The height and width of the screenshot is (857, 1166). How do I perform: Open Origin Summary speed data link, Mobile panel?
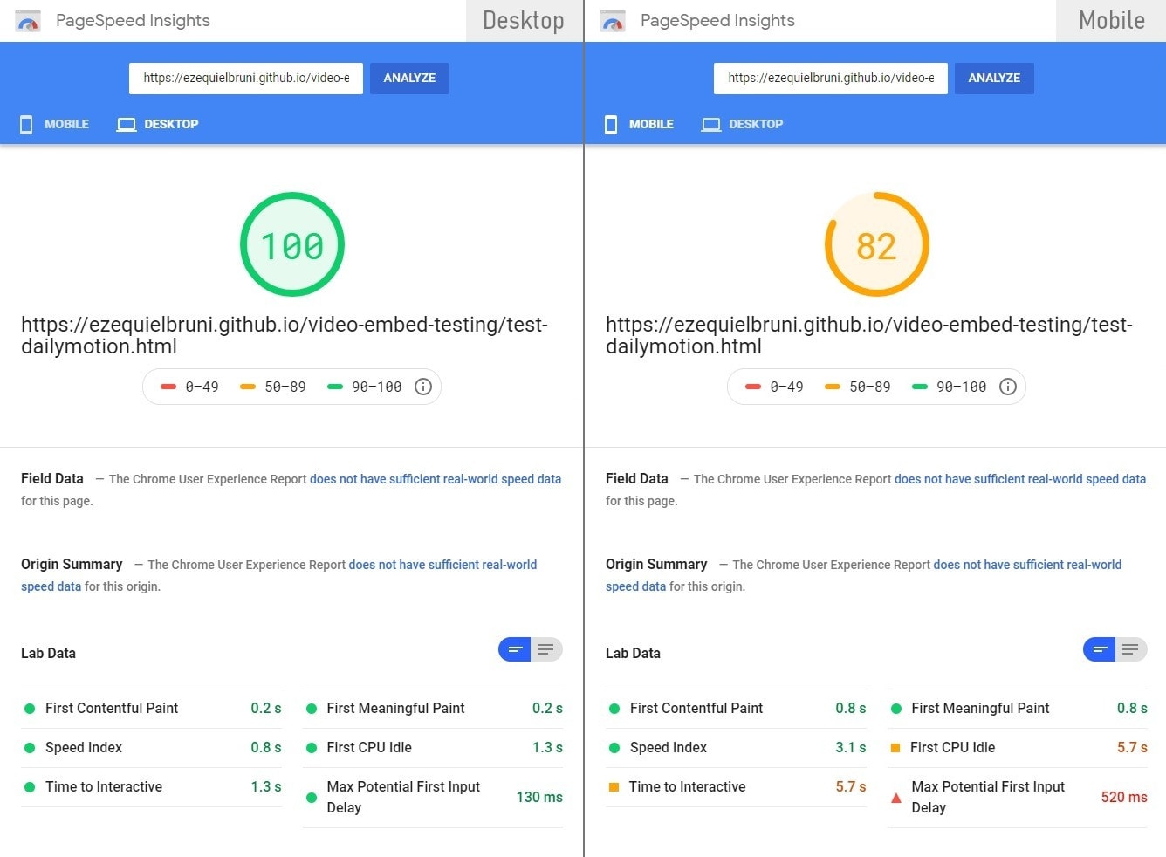[x=1027, y=565]
